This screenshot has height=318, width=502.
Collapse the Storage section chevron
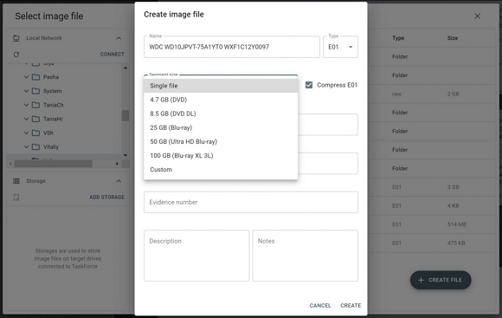click(119, 181)
